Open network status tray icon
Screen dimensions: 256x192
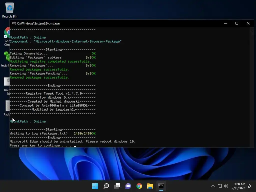[220, 186]
